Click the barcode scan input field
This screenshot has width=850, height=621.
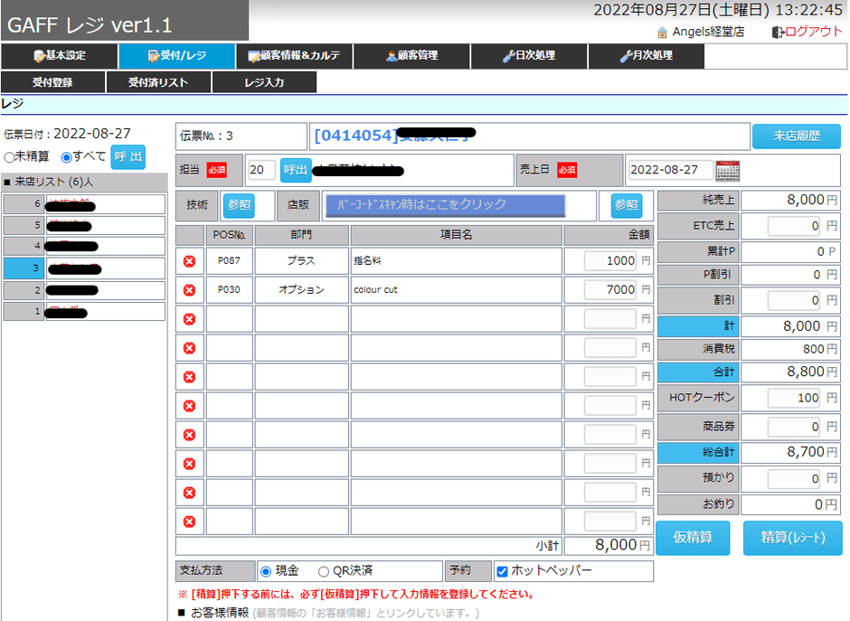[x=445, y=205]
